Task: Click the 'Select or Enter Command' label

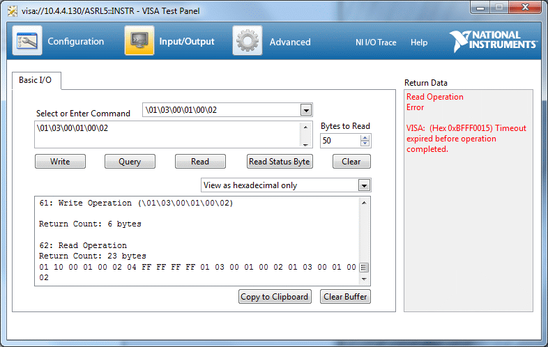Action: click(83, 114)
